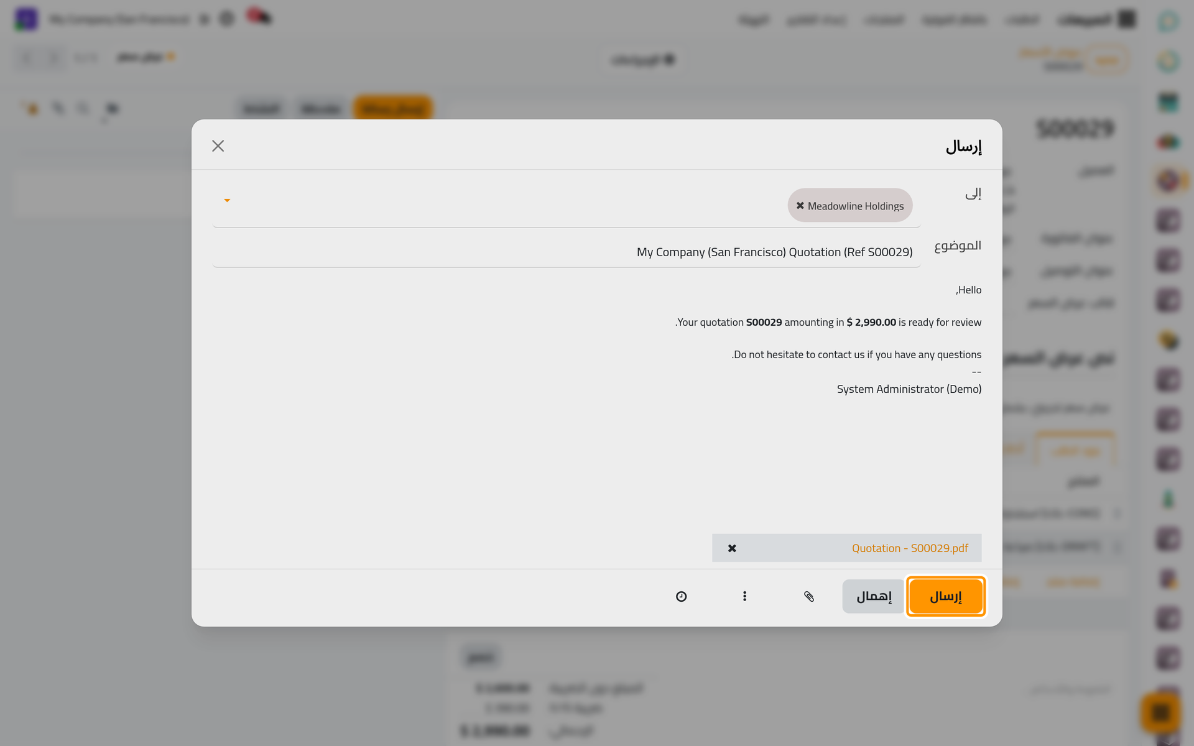1194x746 pixels.
Task: Click the System Administrator (Demo) signature text
Action: tap(909, 389)
